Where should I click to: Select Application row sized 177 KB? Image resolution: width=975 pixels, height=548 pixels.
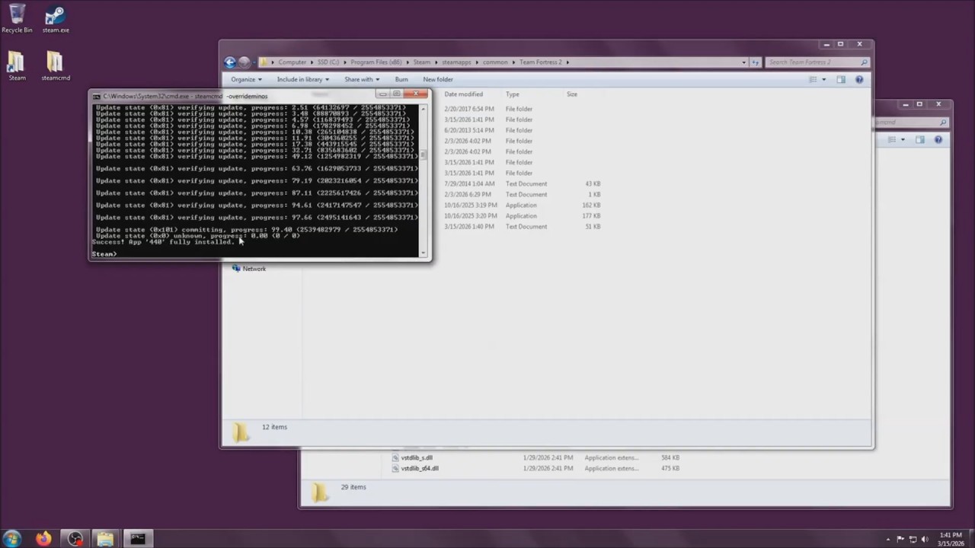523,215
